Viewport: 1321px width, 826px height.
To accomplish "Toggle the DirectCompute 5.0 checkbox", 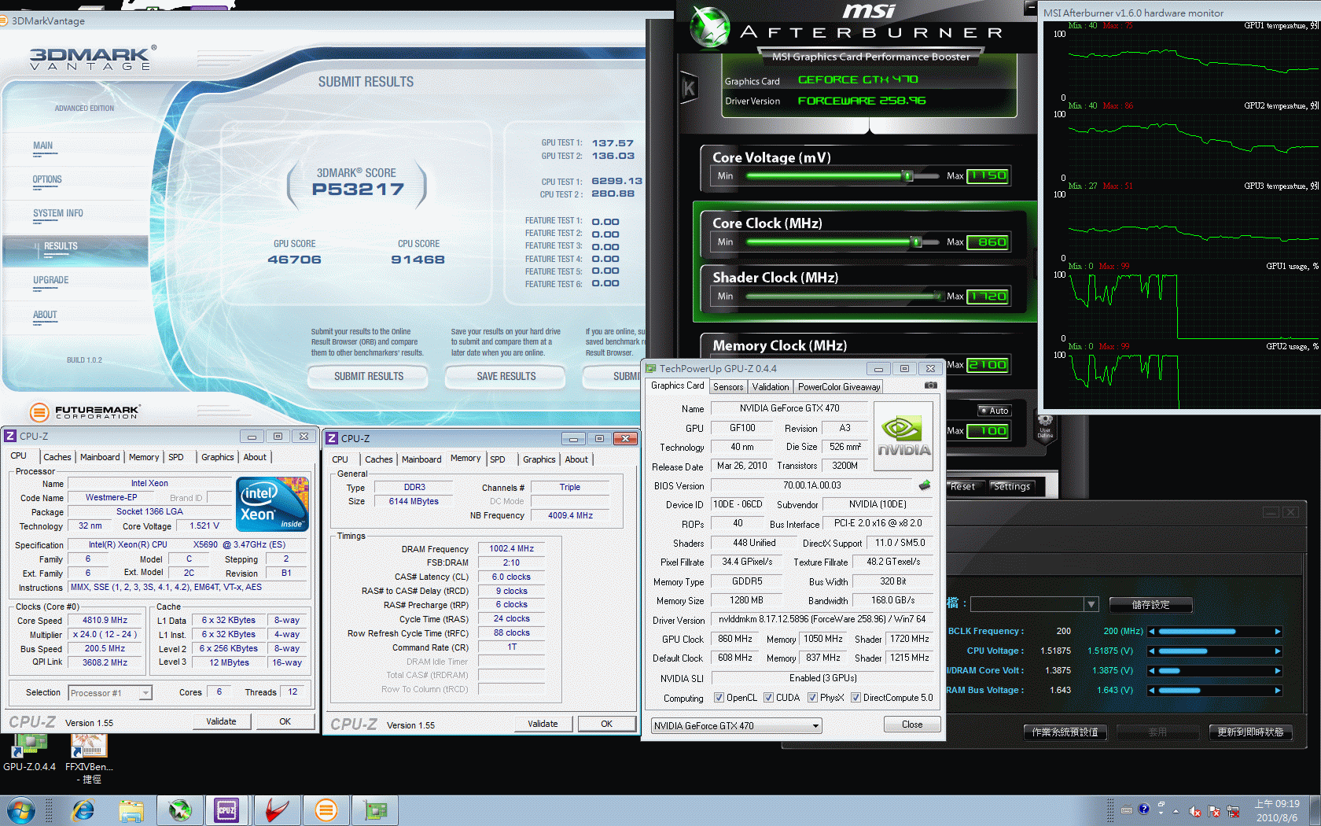I will (856, 698).
